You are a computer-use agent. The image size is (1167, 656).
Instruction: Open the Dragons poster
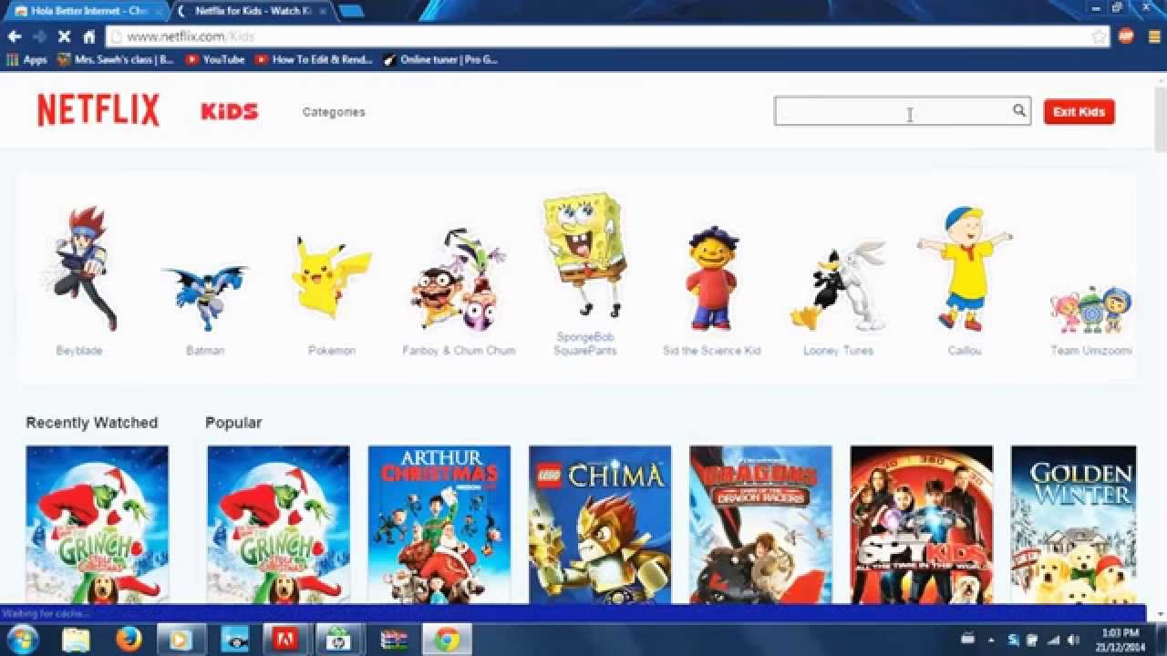[760, 524]
